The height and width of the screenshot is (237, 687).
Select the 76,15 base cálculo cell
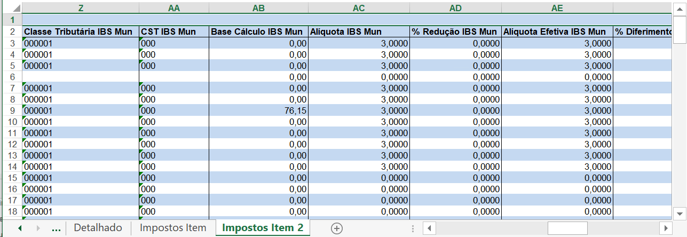pos(258,110)
